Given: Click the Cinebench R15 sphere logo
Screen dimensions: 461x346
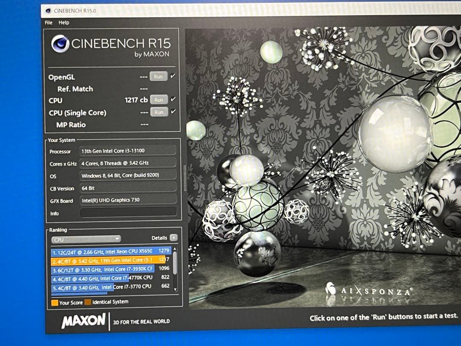Looking at the screenshot, I should click(60, 44).
